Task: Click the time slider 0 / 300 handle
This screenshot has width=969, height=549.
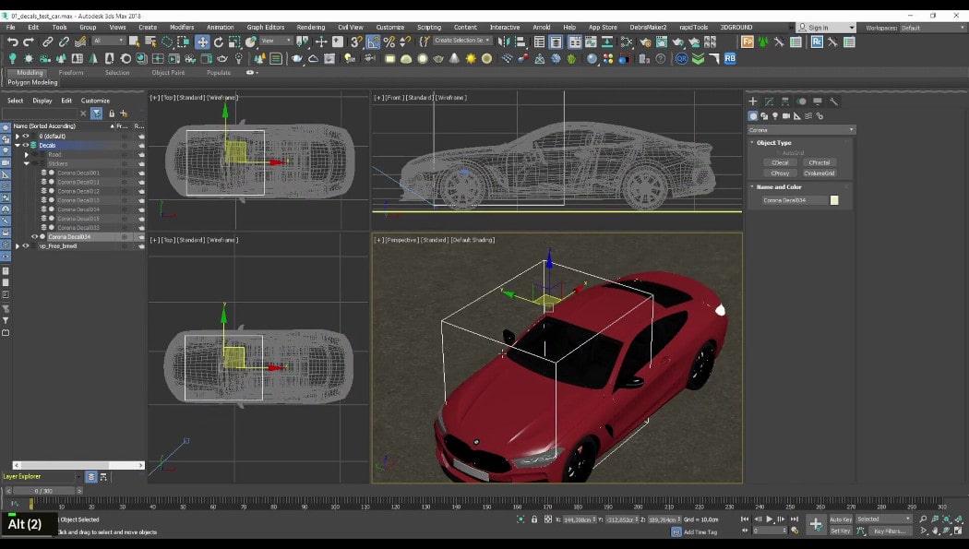Action: click(43, 491)
